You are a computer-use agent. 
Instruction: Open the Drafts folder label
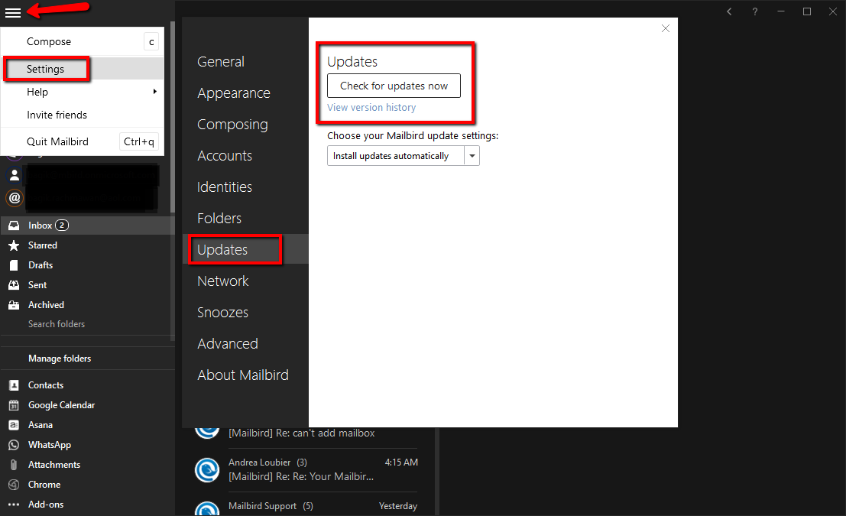41,265
